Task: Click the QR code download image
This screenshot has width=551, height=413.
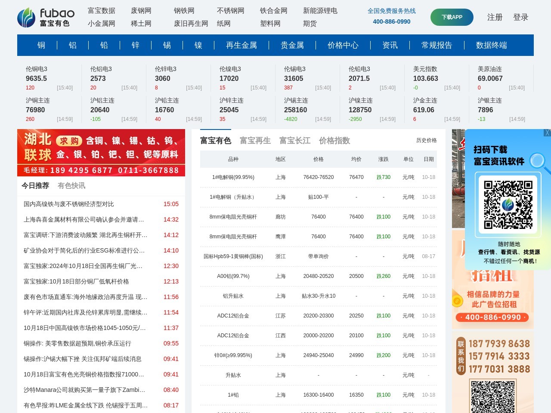Action: pyautogui.click(x=508, y=204)
